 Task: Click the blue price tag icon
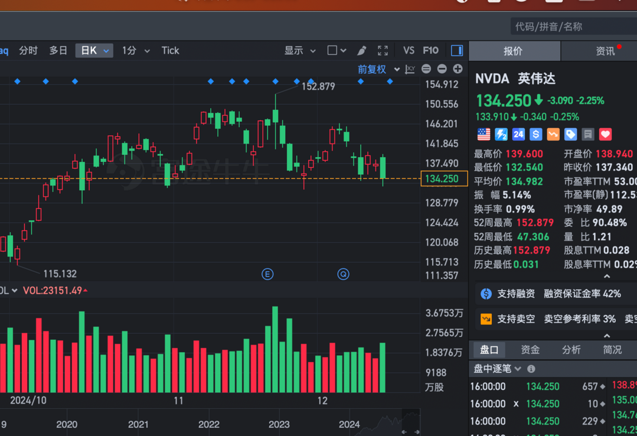[x=570, y=134]
